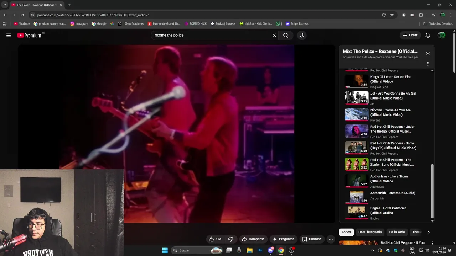Go back in browser history
Image resolution: width=456 pixels, height=256 pixels.
[5, 15]
